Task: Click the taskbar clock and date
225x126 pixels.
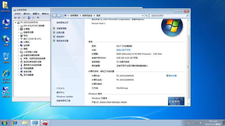Action: (213, 123)
